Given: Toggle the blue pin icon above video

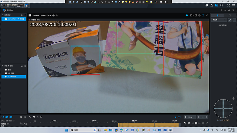Looking at the screenshot, I should [x=187, y=15].
